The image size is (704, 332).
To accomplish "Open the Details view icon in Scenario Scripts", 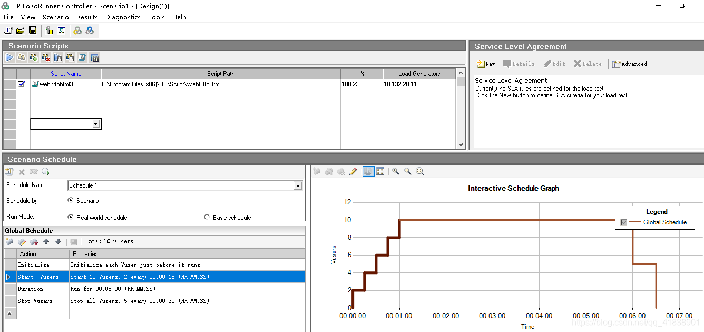I will click(x=58, y=57).
